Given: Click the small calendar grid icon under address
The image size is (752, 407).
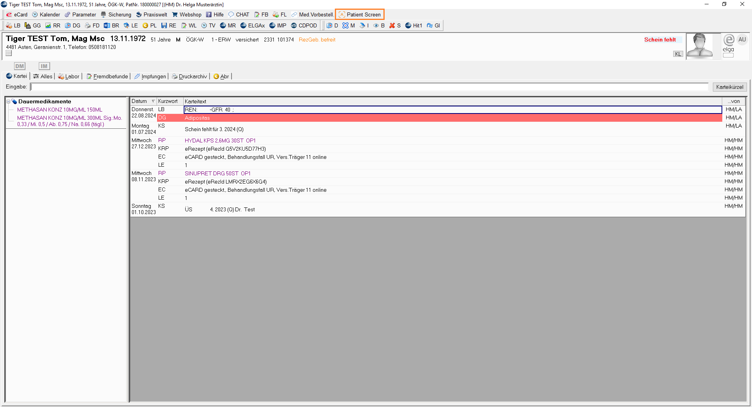Looking at the screenshot, I should [9, 53].
